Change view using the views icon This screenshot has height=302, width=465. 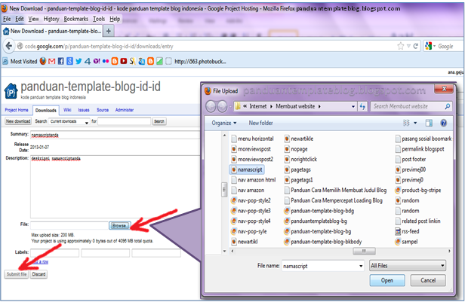(406, 123)
